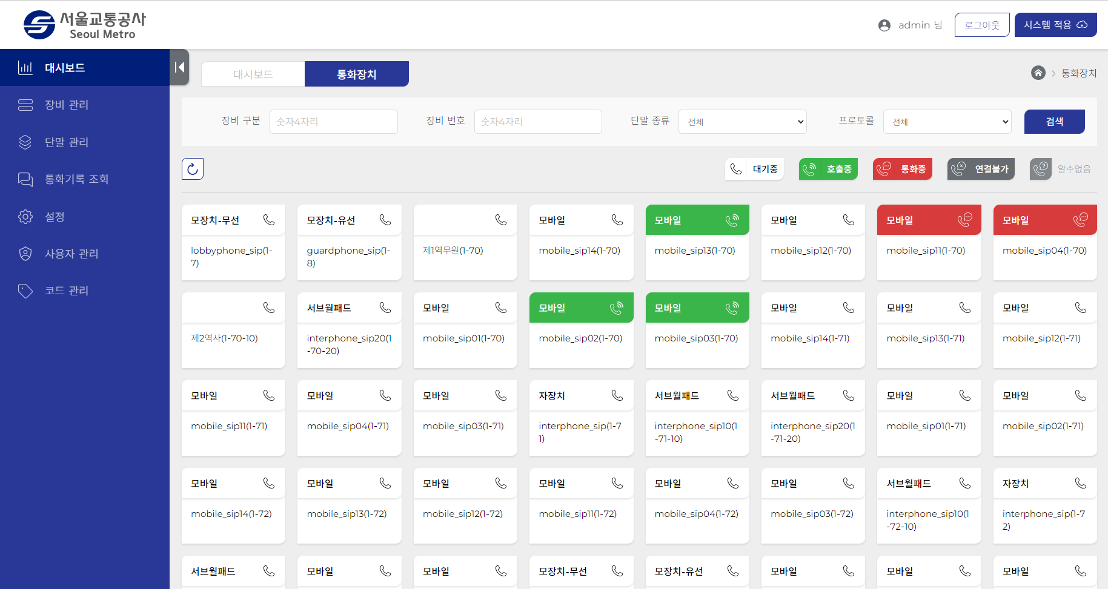Open 설정 in the sidebar
Image resolution: width=1108 pixels, height=589 pixels.
point(85,216)
